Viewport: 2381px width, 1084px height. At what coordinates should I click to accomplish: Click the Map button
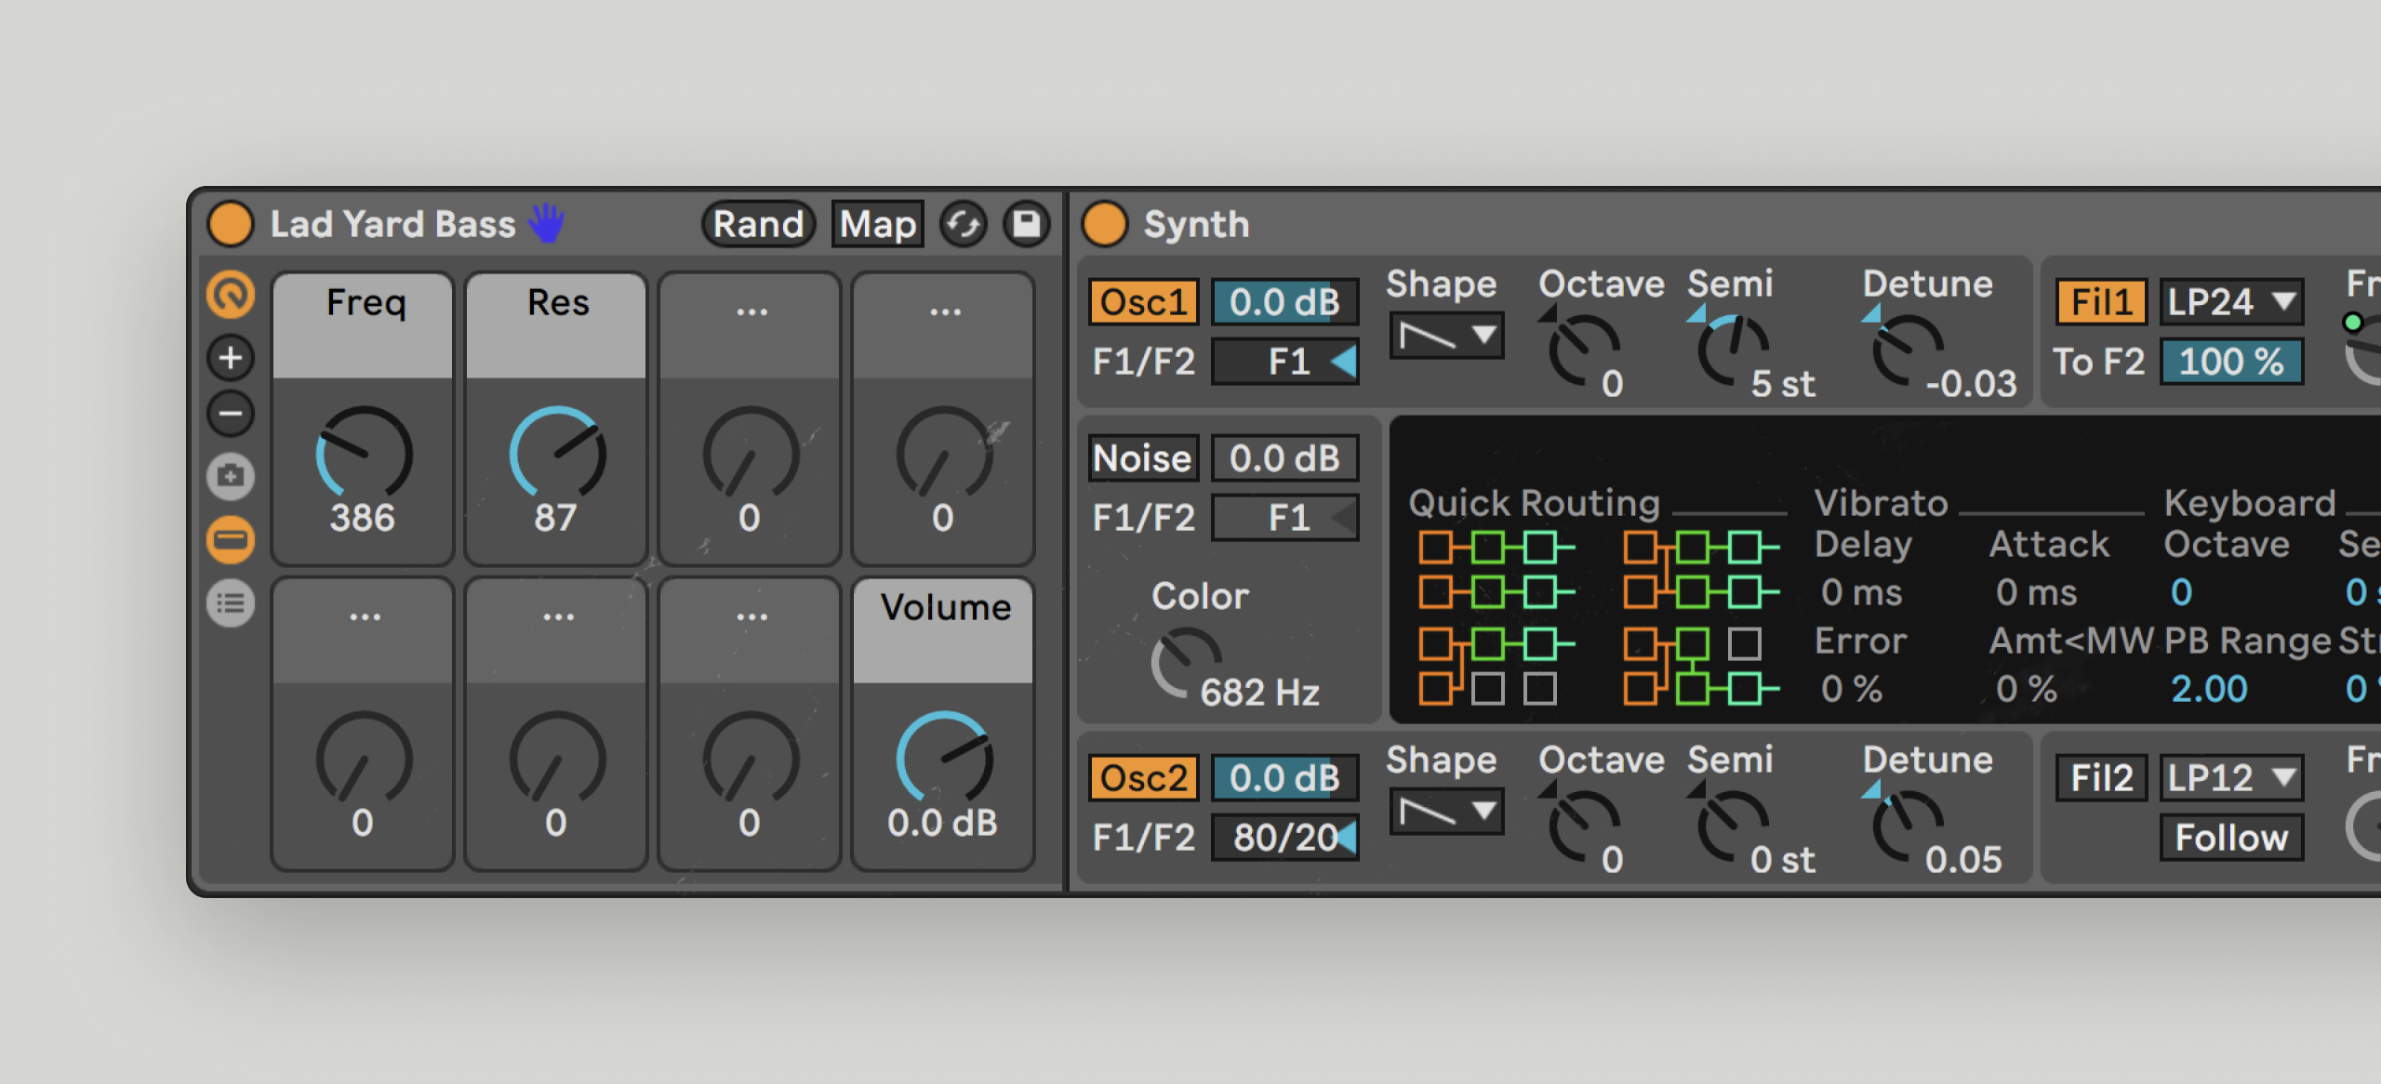pyautogui.click(x=877, y=224)
